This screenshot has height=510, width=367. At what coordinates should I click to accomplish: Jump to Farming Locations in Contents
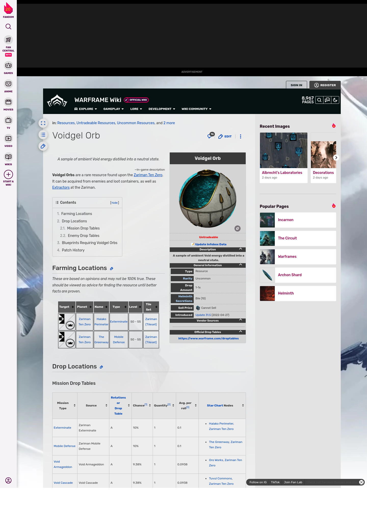pos(76,214)
